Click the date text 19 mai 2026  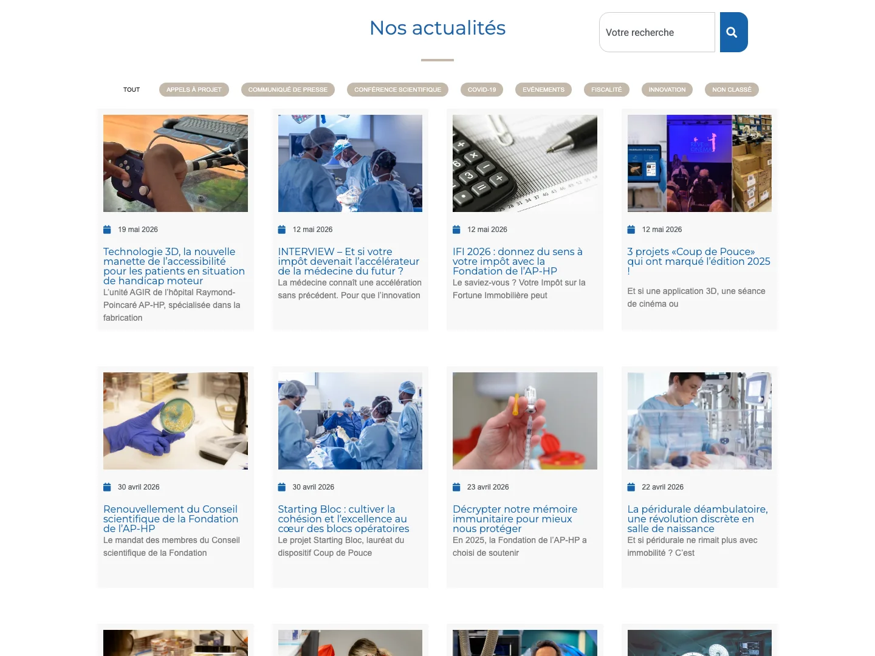tap(138, 230)
